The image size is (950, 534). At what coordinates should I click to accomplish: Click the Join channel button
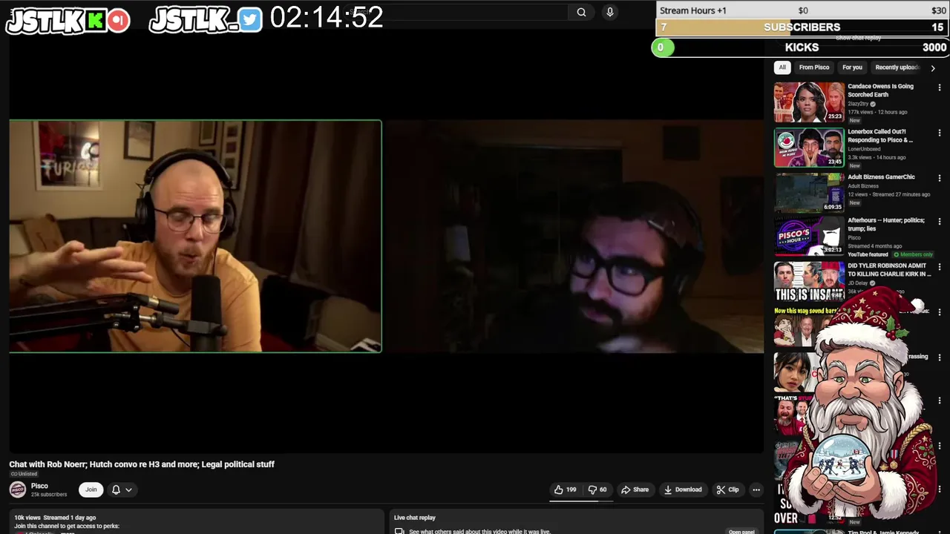pos(91,489)
